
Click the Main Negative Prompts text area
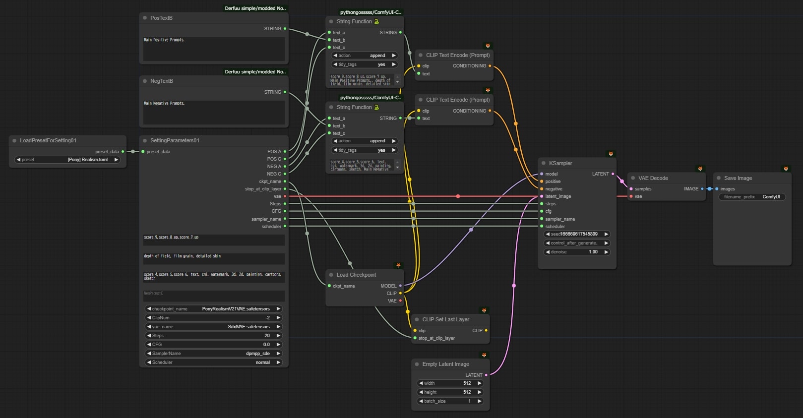click(214, 112)
